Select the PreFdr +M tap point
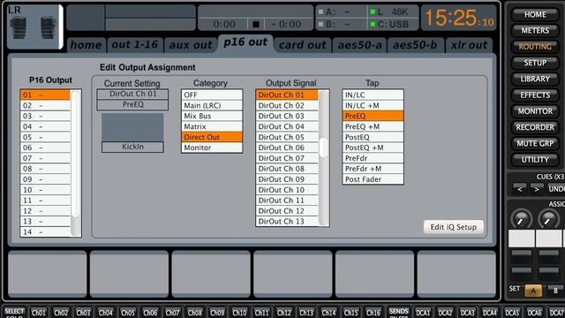 click(373, 169)
